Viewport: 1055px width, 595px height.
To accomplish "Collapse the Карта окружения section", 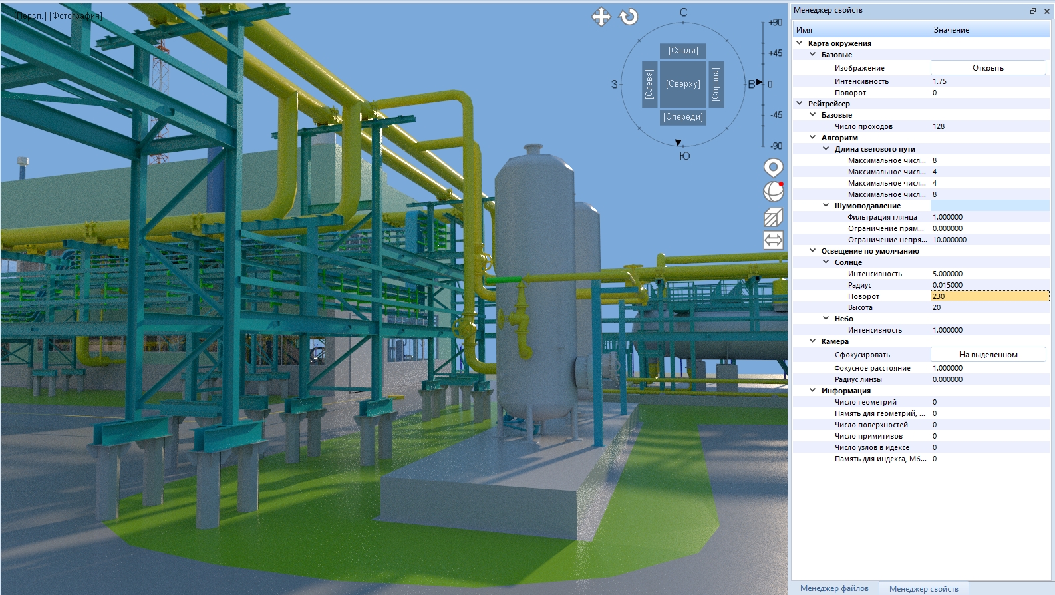I will [800, 43].
